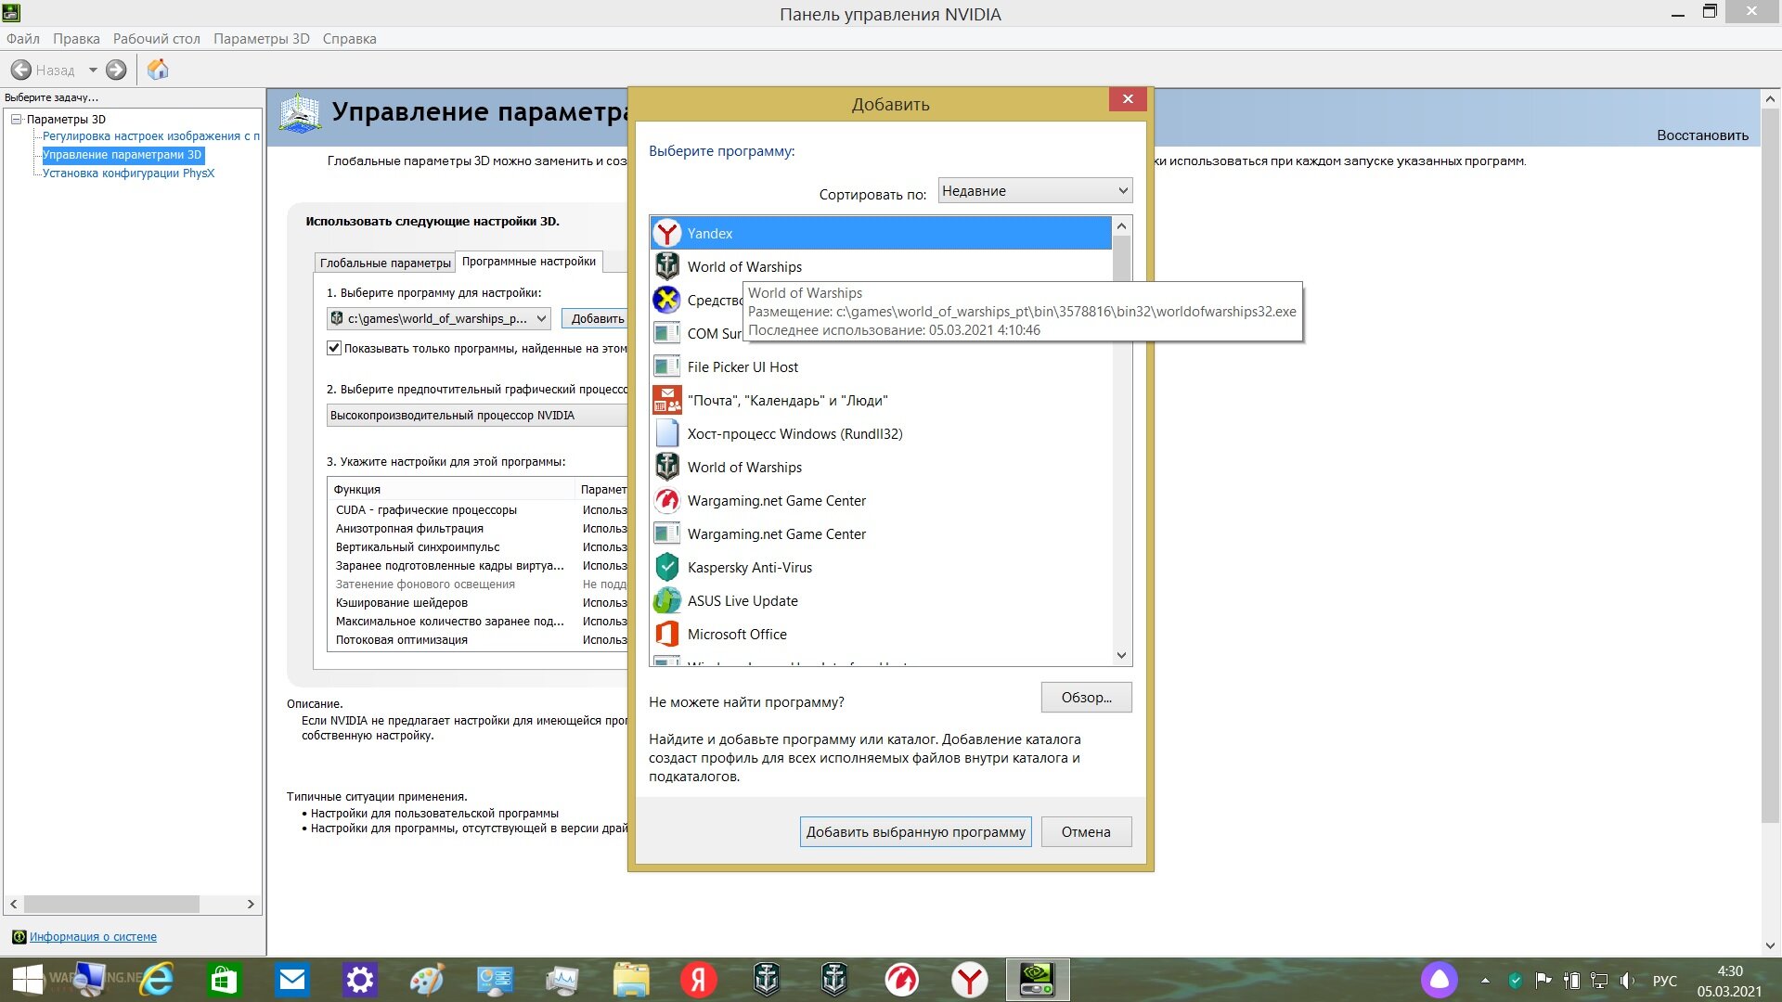Switch to Программные настройки tab
Screen dimensions: 1782x1002
[x=529, y=262]
